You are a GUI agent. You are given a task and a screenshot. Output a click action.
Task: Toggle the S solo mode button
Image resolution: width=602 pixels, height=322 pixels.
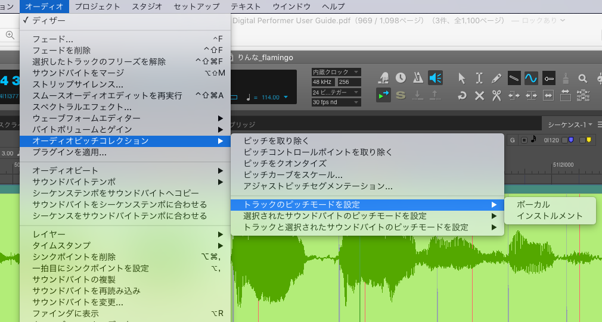[x=401, y=95]
